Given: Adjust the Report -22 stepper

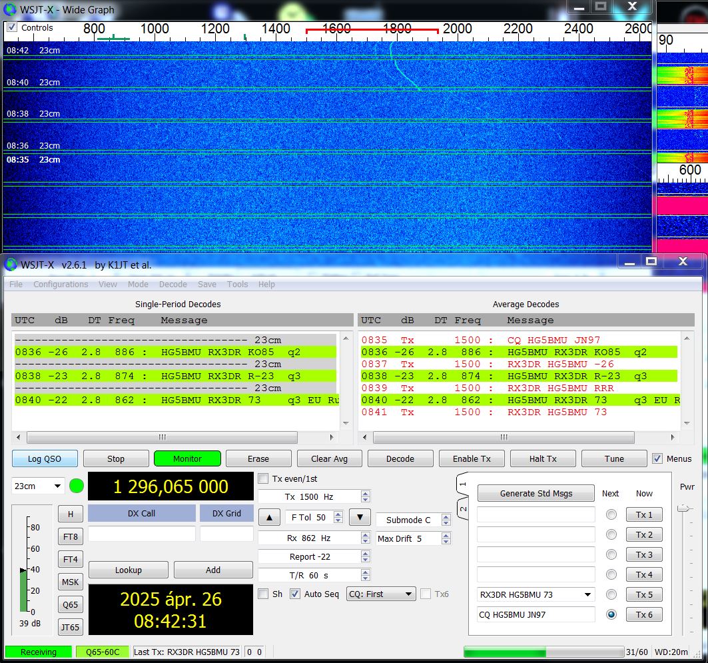Looking at the screenshot, I should [366, 557].
